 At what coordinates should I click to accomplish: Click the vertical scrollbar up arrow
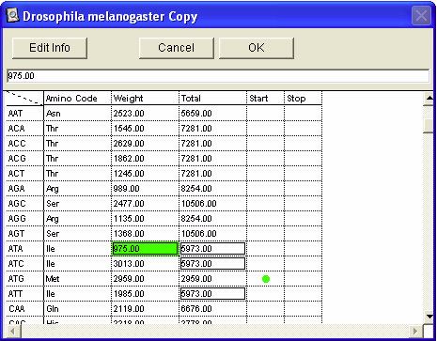point(429,99)
